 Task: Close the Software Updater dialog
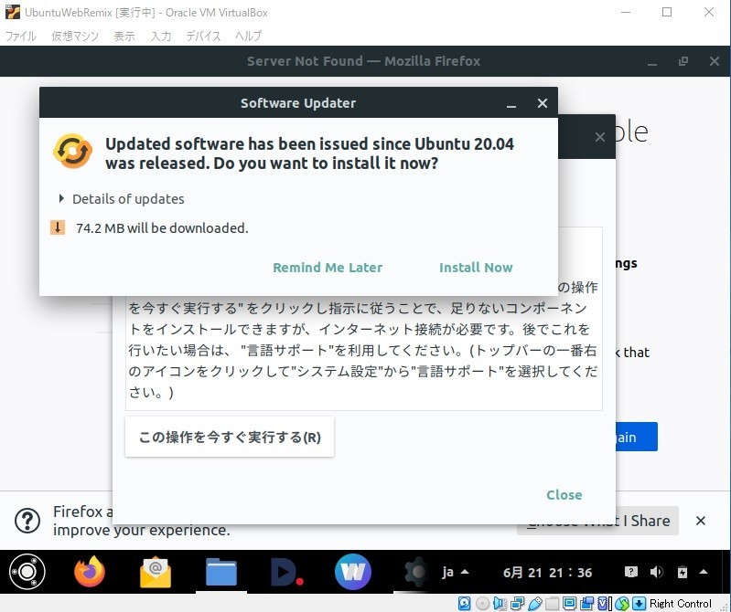[x=543, y=103]
